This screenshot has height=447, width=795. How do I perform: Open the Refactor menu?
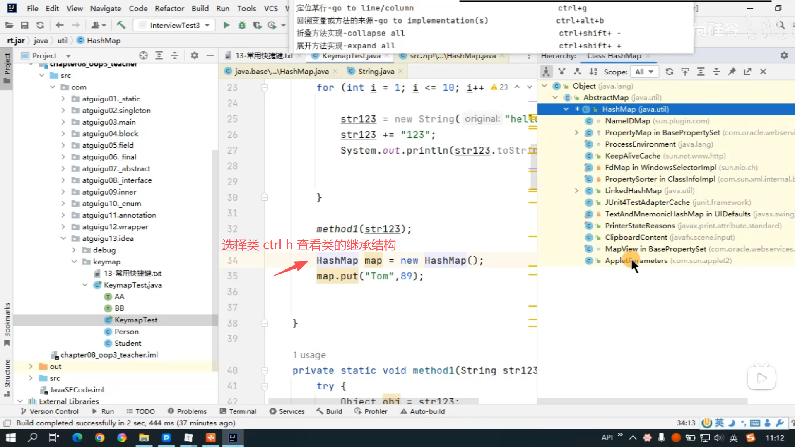click(169, 8)
